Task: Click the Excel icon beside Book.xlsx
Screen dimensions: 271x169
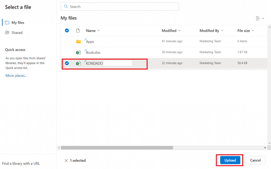Action: click(x=79, y=52)
